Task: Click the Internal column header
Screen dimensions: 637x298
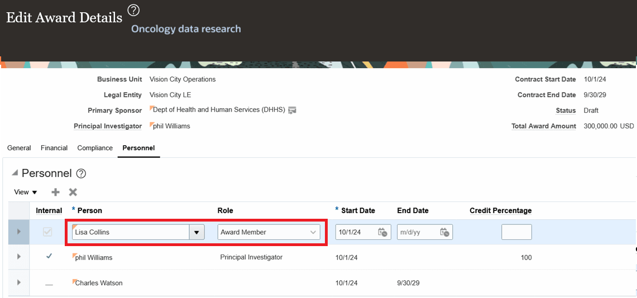Action: tap(49, 210)
